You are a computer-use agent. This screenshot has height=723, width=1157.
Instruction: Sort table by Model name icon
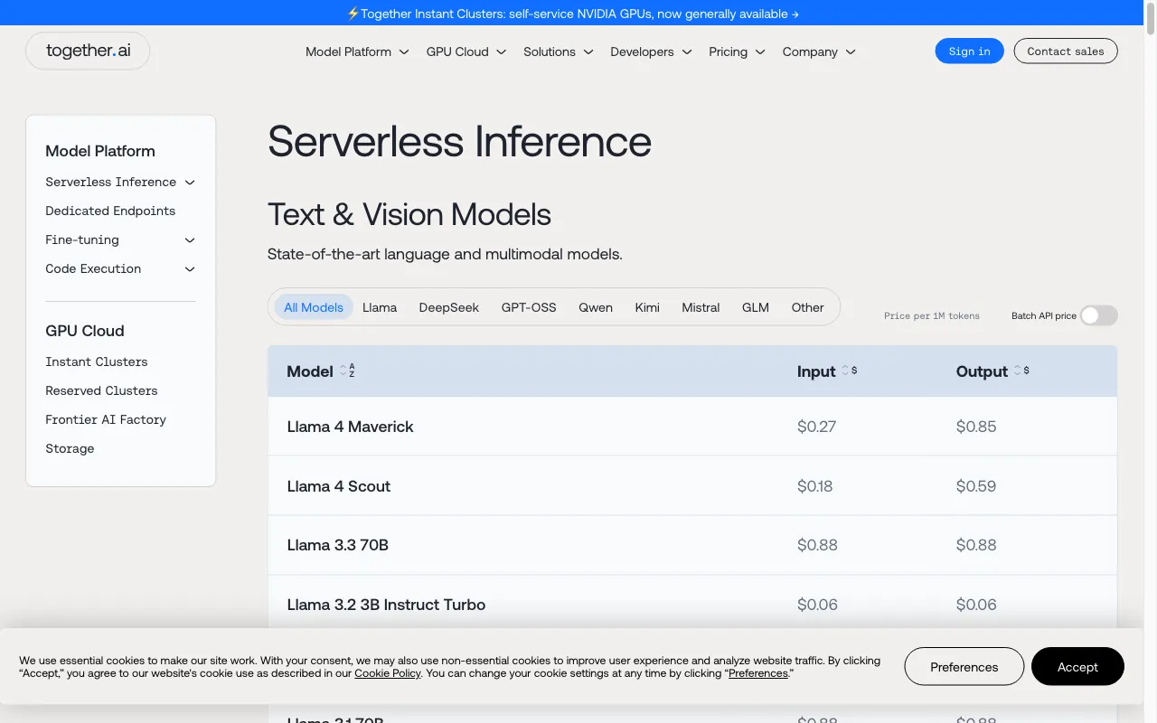(x=347, y=371)
